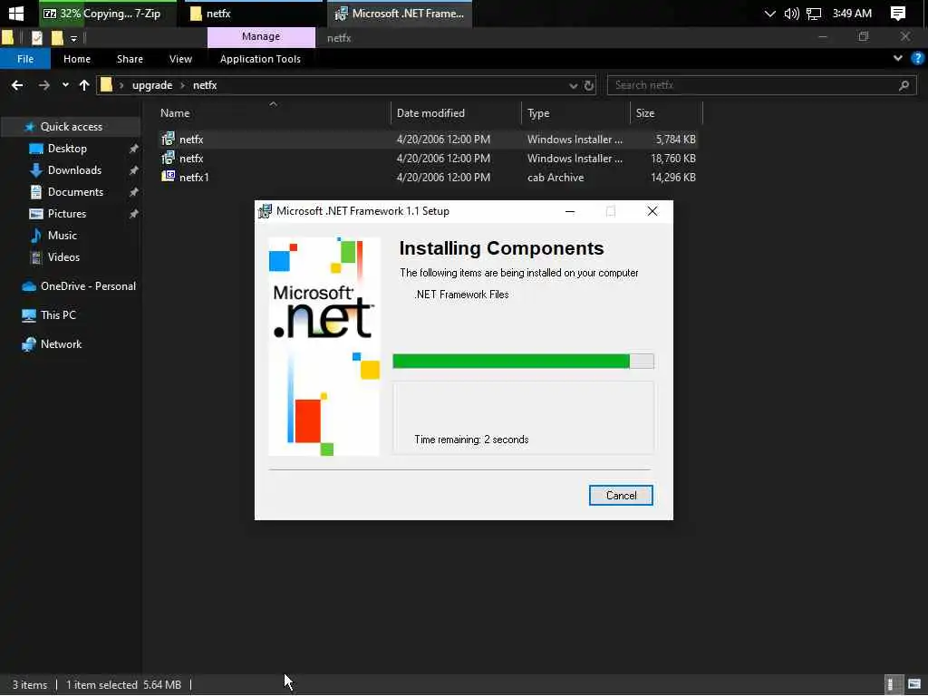928x696 pixels.
Task: Open the Manage contextual ribbon tab
Action: (261, 36)
